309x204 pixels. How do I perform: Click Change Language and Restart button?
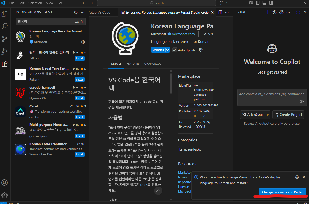283,192
